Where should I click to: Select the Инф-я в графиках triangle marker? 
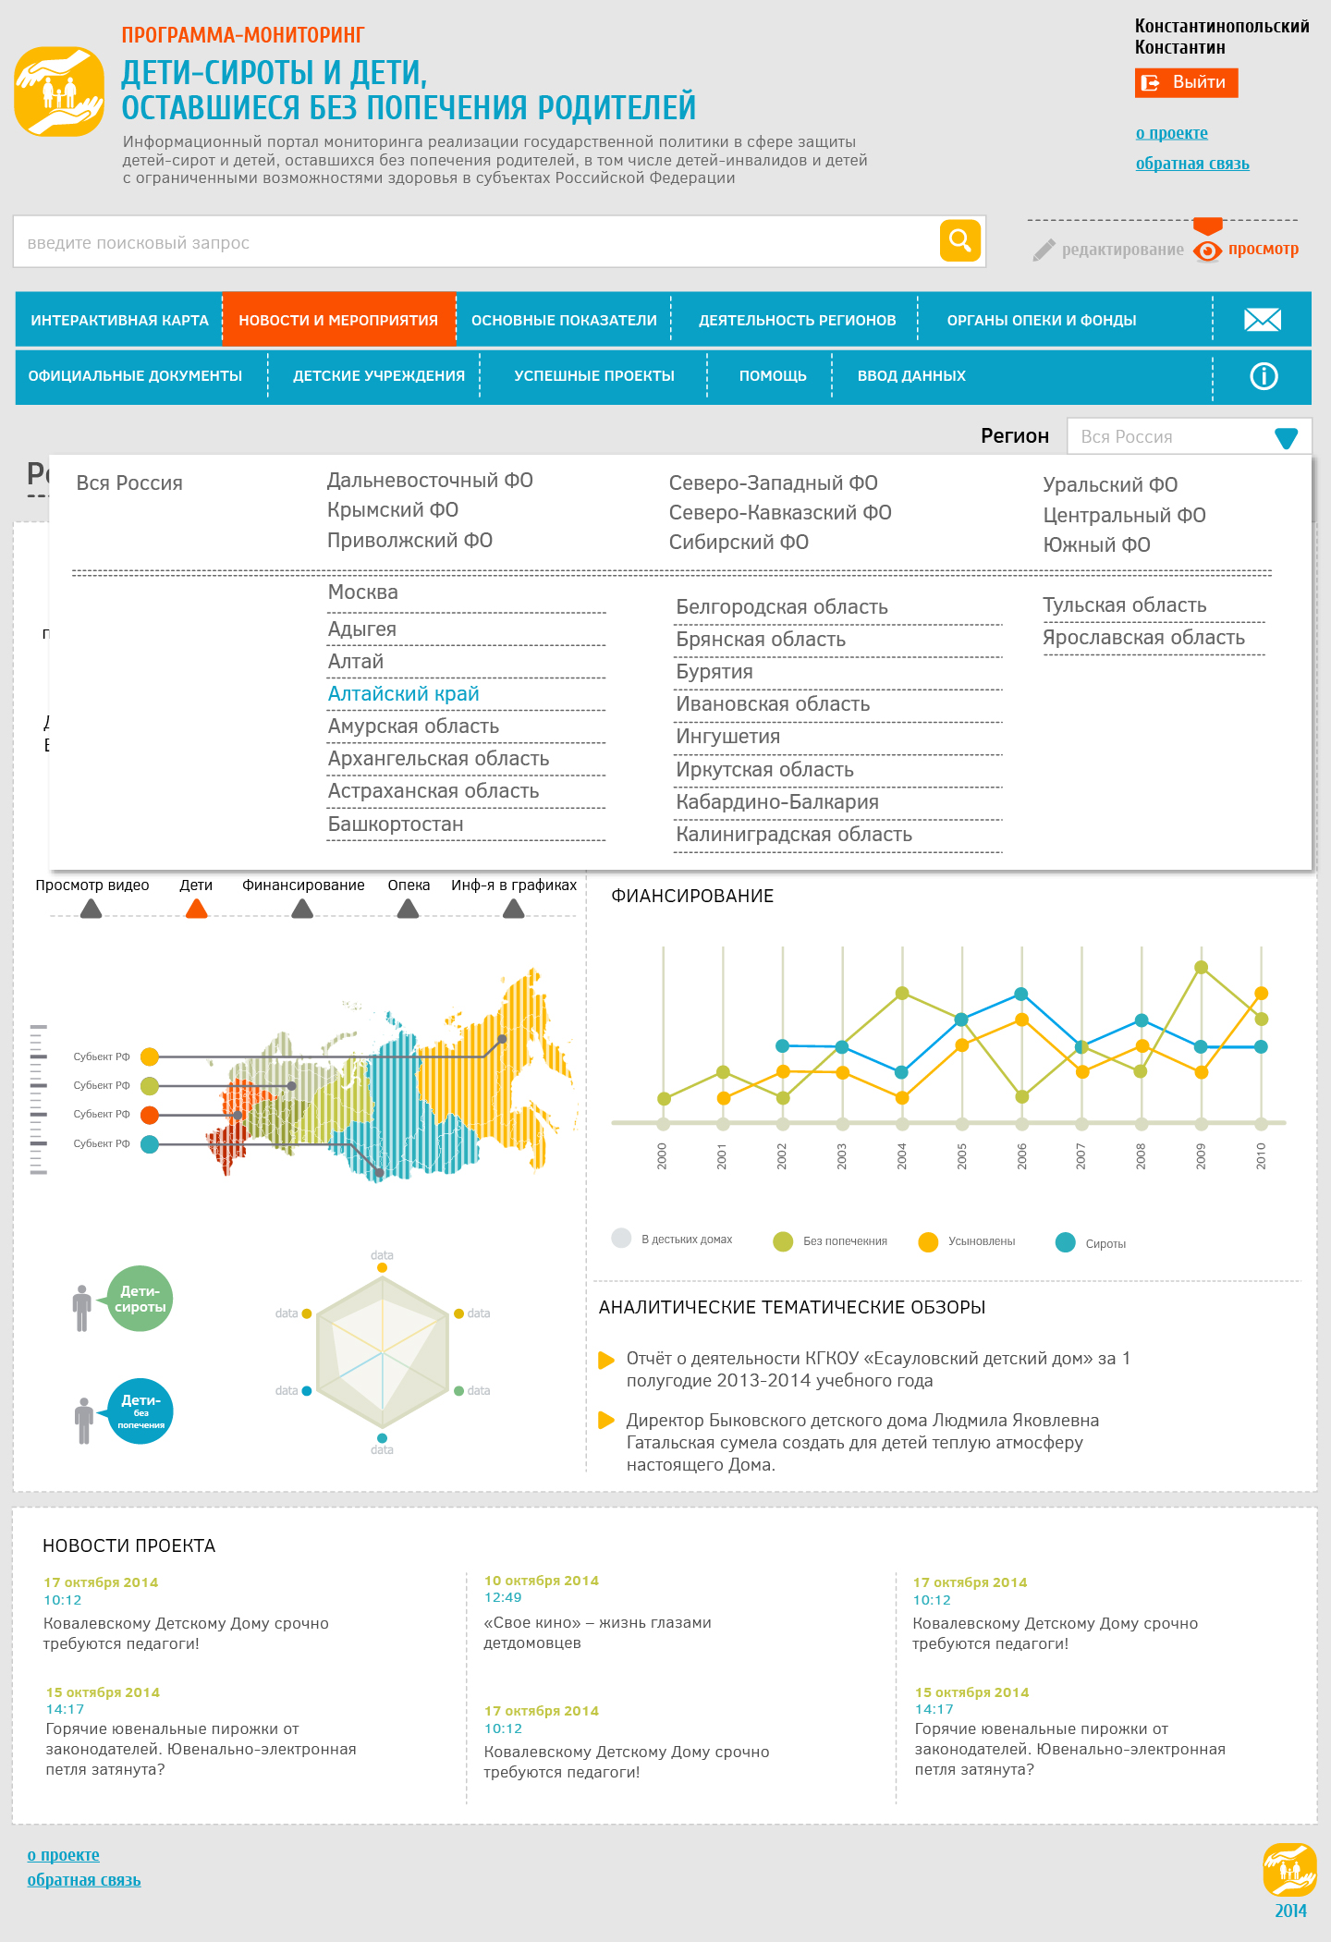coord(514,910)
